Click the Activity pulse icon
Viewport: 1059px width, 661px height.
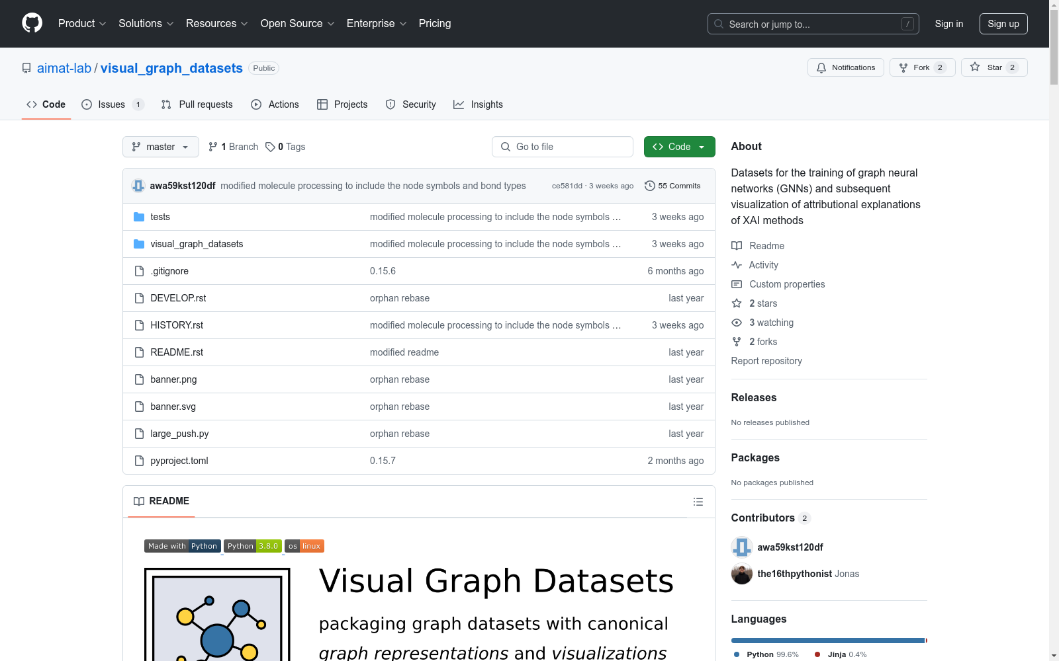[737, 265]
